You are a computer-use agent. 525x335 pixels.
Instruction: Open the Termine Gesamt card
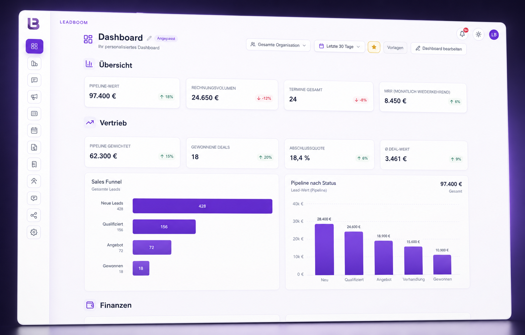coord(329,96)
